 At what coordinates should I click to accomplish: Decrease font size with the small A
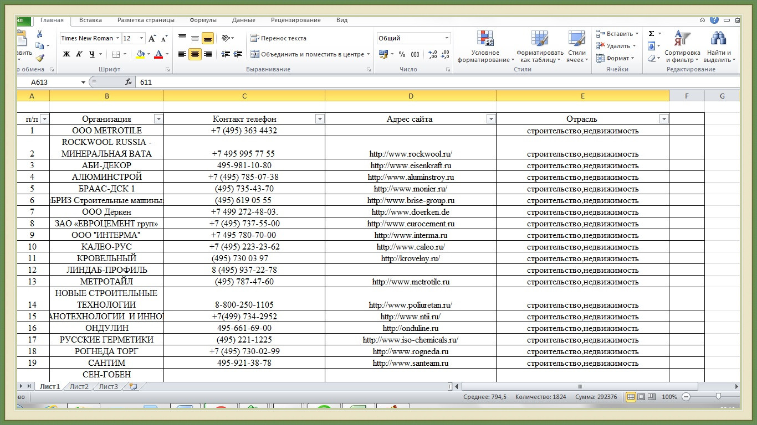pyautogui.click(x=164, y=38)
